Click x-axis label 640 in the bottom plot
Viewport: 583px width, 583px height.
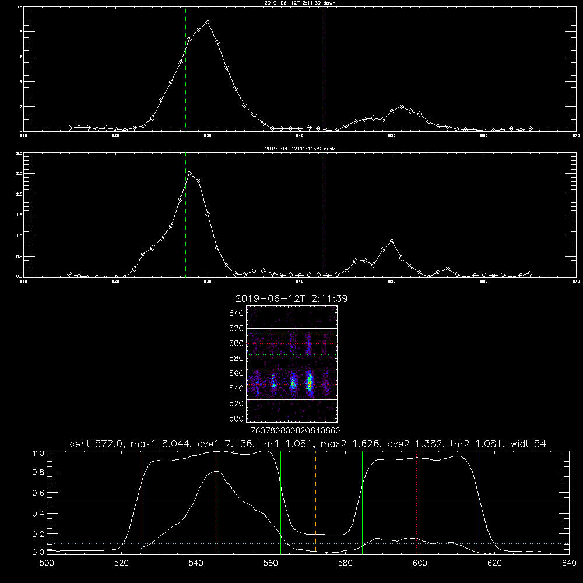tap(569, 563)
